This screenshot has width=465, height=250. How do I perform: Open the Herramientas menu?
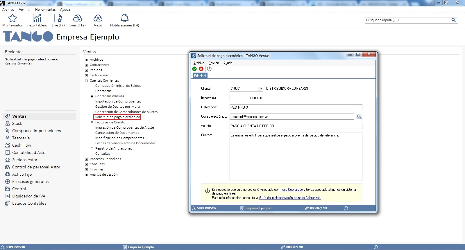(45, 10)
